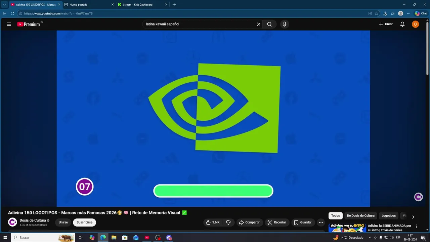Dislike the video with thumbs-down
Viewport: 430px width, 242px height.
pos(228,223)
